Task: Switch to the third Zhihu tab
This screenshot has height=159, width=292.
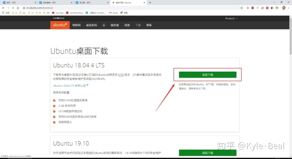Action: (92, 2)
